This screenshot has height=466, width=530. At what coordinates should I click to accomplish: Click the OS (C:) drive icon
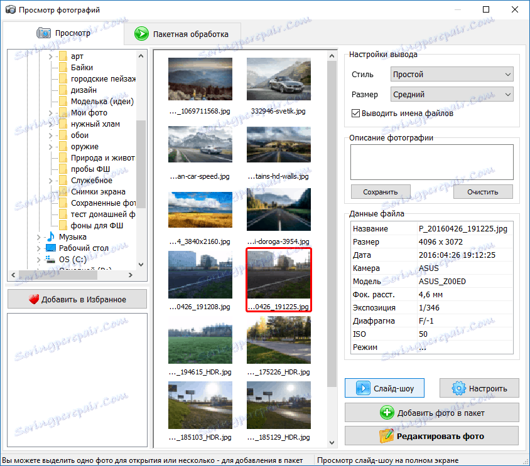(51, 259)
